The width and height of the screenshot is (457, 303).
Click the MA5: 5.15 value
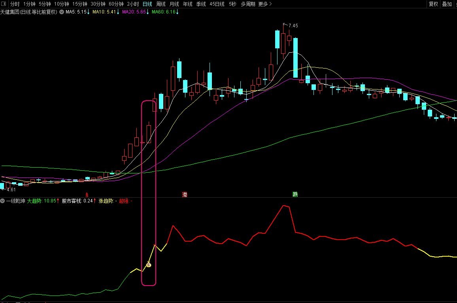(77, 12)
